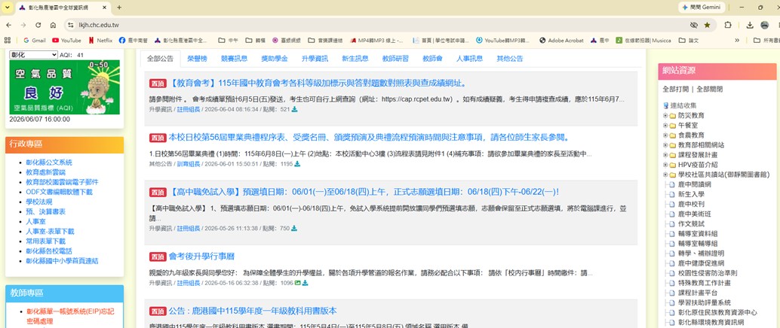Open the 教育處新雲端 link

tap(46, 172)
